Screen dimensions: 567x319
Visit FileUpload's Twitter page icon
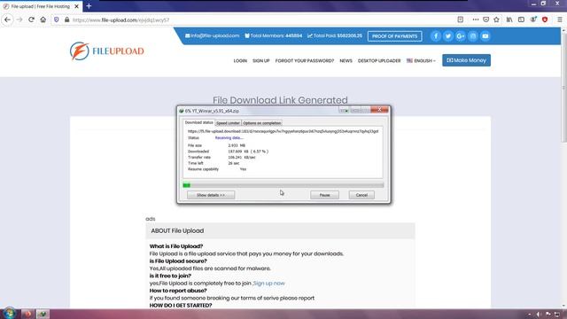point(448,36)
